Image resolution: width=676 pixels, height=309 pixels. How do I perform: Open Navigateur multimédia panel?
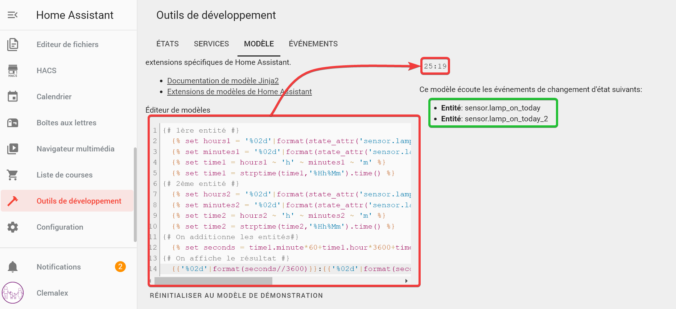point(75,149)
